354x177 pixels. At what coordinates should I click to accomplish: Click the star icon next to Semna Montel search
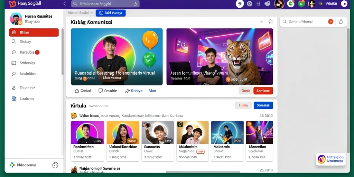coord(341,22)
